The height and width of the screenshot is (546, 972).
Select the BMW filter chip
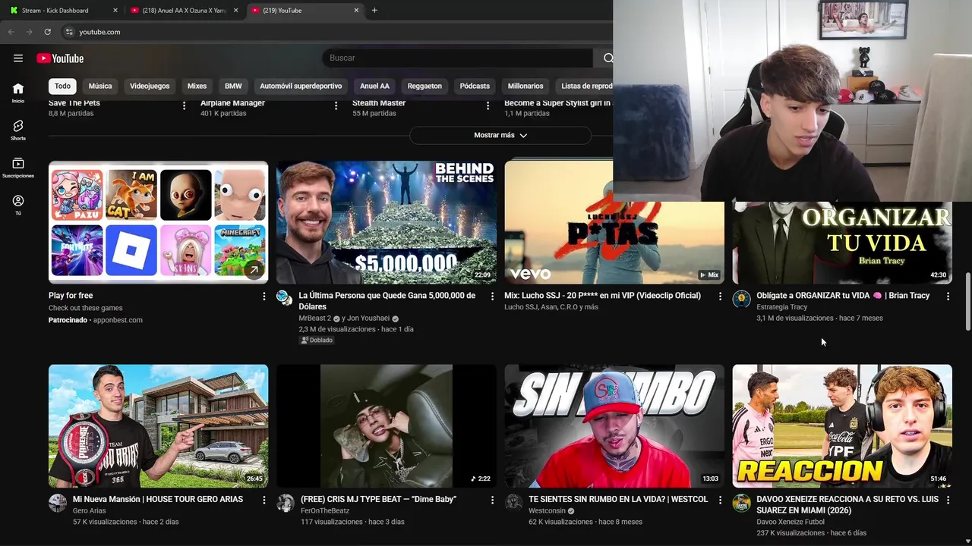point(233,86)
